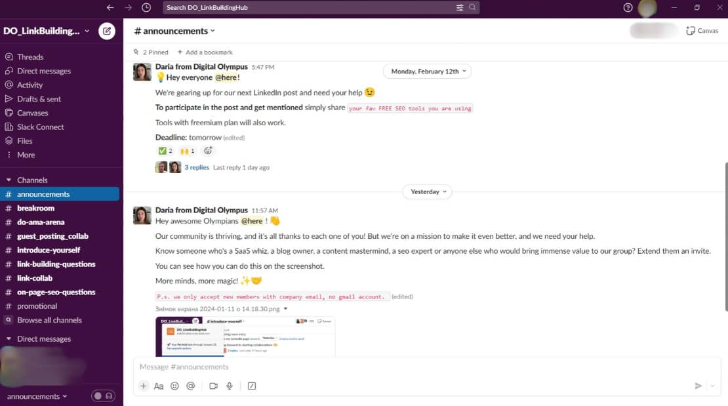This screenshot has width=728, height=406.
Task: Show the 2 Pinned items
Action: pos(151,52)
